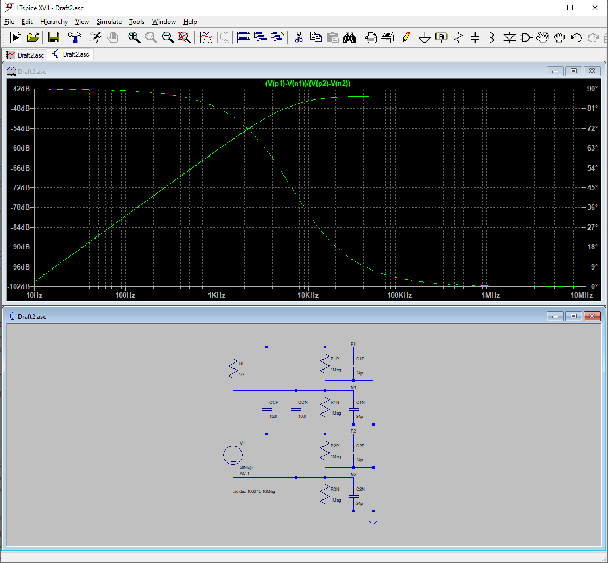Click the green trace label expression
This screenshot has height=563, width=608.
pos(307,83)
